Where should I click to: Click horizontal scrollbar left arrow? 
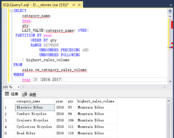click(23, 87)
